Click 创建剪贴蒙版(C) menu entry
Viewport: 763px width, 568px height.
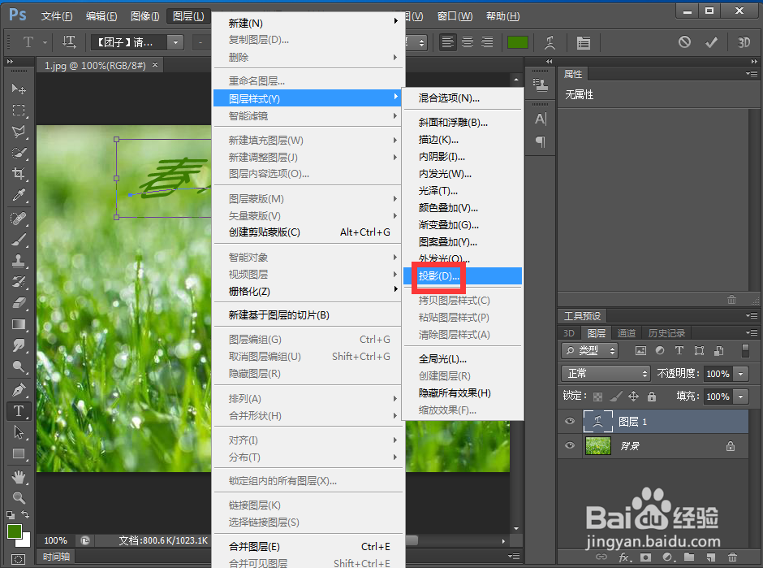[309, 232]
